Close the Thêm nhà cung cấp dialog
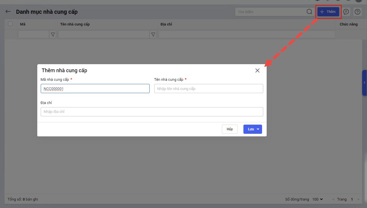367x208 pixels. [x=257, y=70]
